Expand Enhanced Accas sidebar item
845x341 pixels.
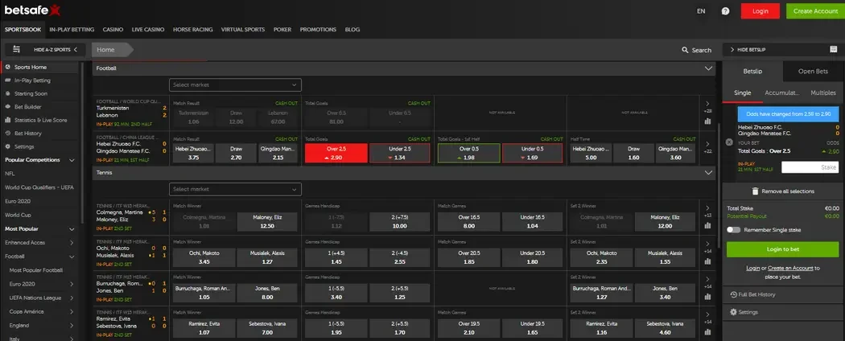pyautogui.click(x=72, y=243)
